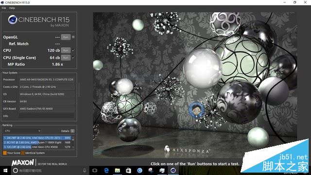Select the Intel Xeon X5650 ranking row
Viewport: 311px width, 175px height.
[37, 147]
